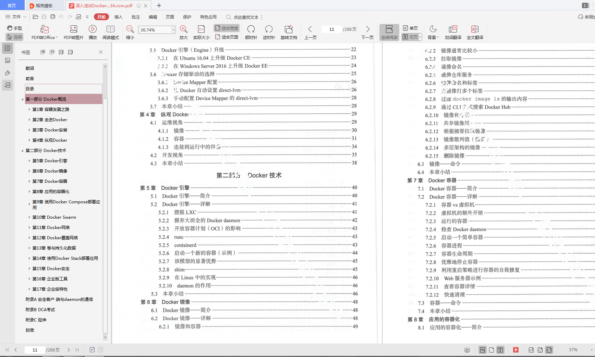Click the search text box

pos(246,17)
